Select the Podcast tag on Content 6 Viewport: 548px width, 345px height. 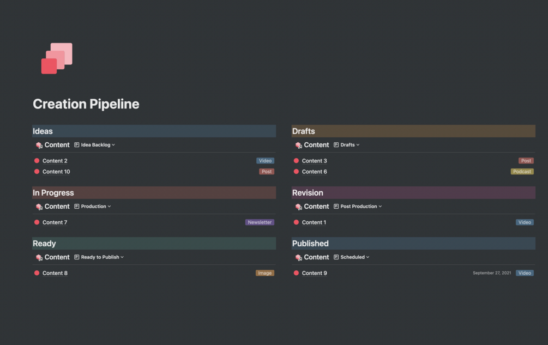pyautogui.click(x=522, y=172)
